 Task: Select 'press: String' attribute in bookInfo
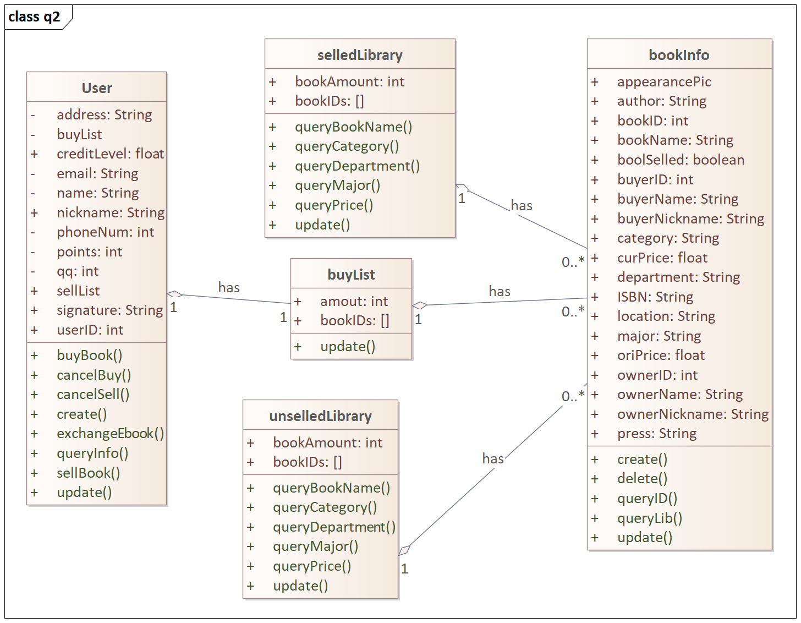click(x=657, y=433)
